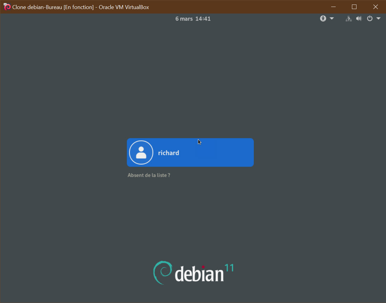Open the 'Absent de la liste ?' link
The width and height of the screenshot is (386, 303).
(149, 175)
